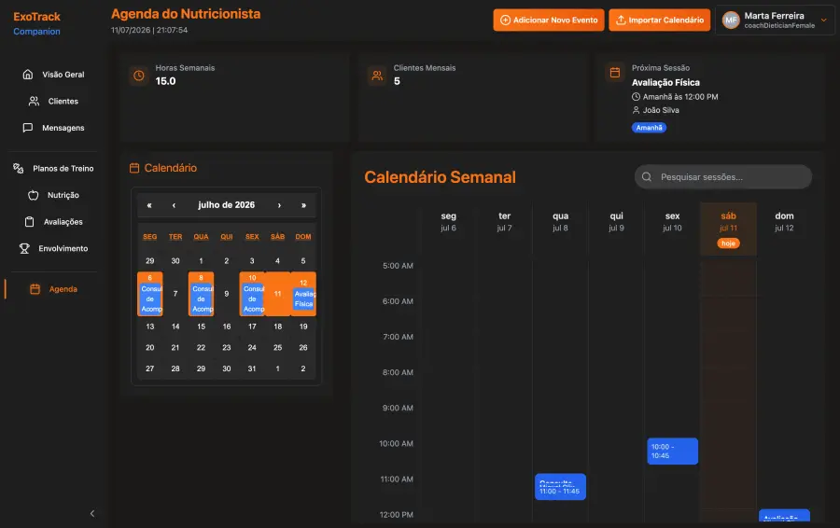Viewport: 840px width, 528px height.
Task: Click julho de 2026 month label
Action: click(227, 205)
